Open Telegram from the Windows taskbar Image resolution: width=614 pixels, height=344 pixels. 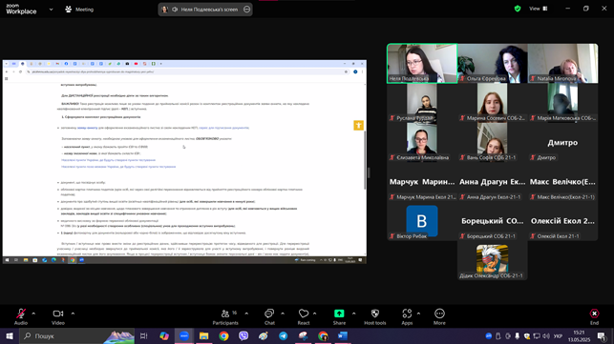[283, 335]
